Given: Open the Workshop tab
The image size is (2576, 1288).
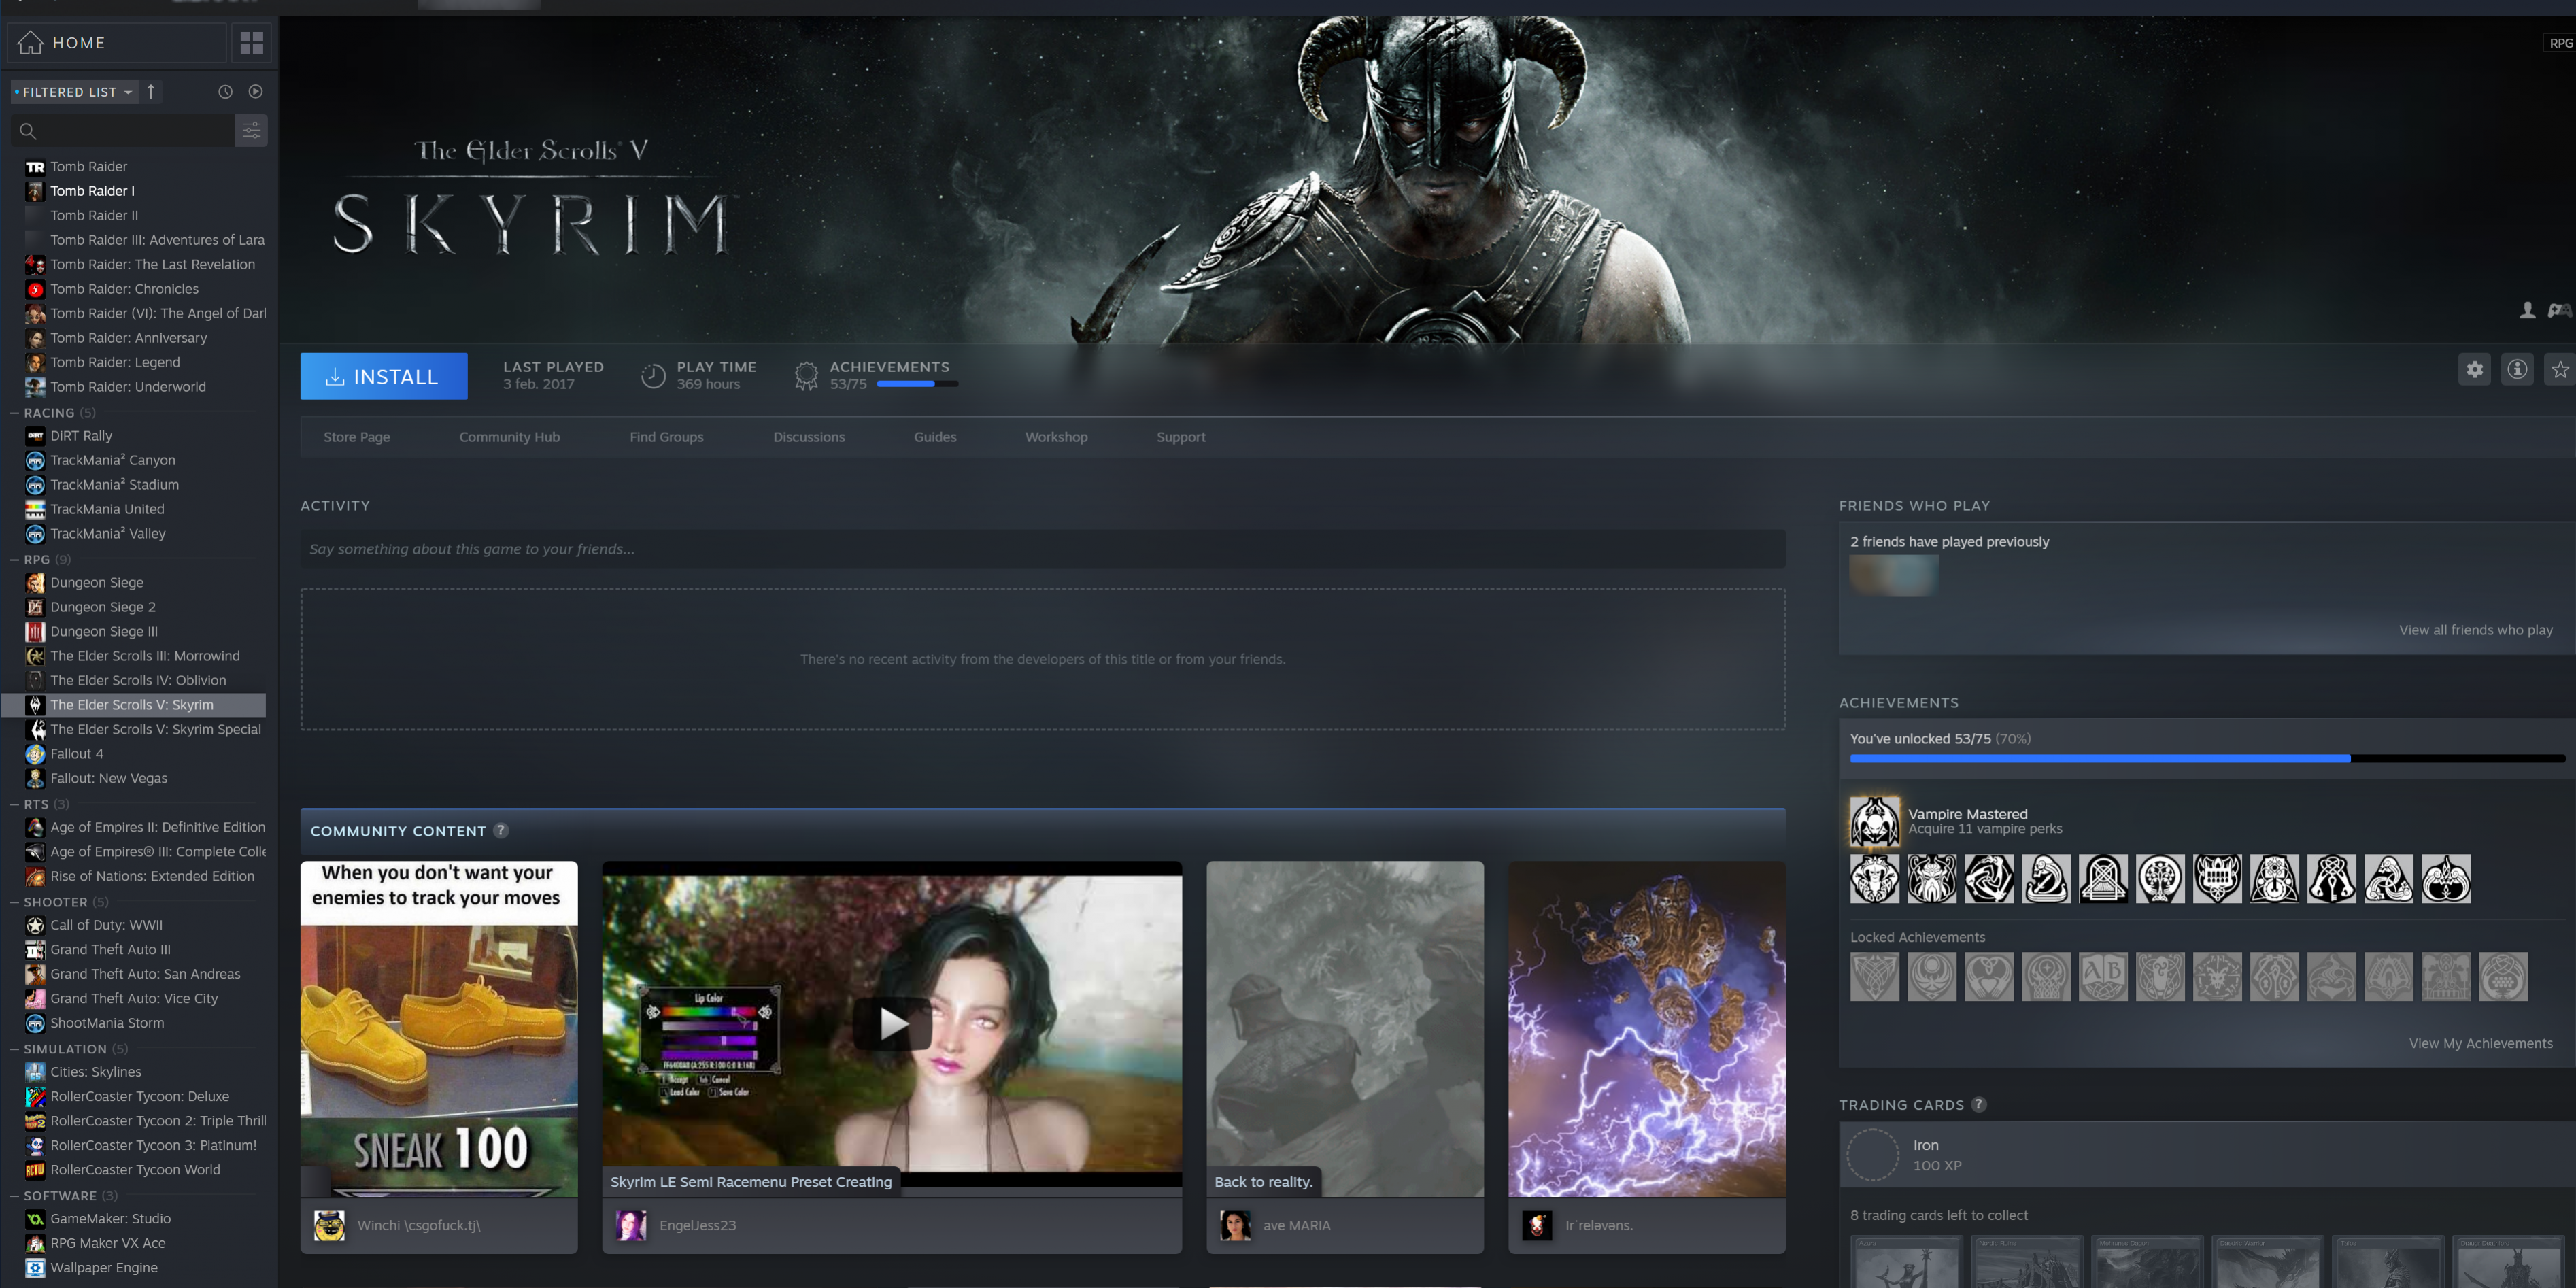Looking at the screenshot, I should [1056, 437].
